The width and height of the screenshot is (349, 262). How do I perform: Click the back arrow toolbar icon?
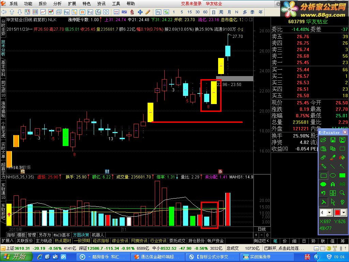pyautogui.click(x=4, y=12)
